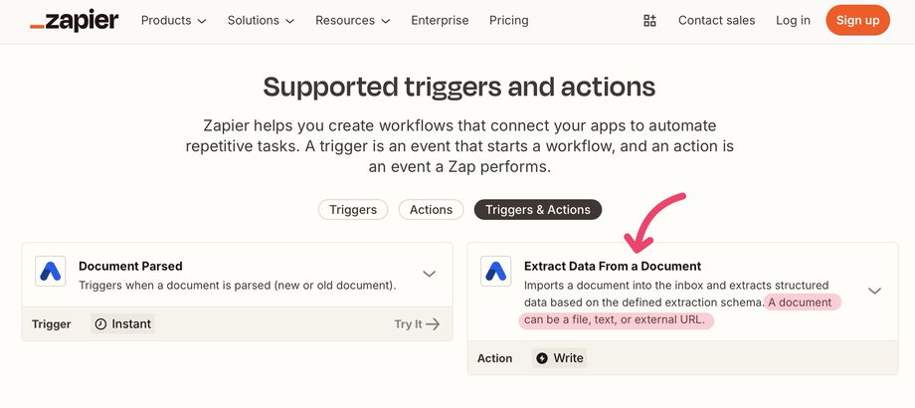The height and width of the screenshot is (408, 915).
Task: Open the Products dropdown menu
Action: point(173,20)
